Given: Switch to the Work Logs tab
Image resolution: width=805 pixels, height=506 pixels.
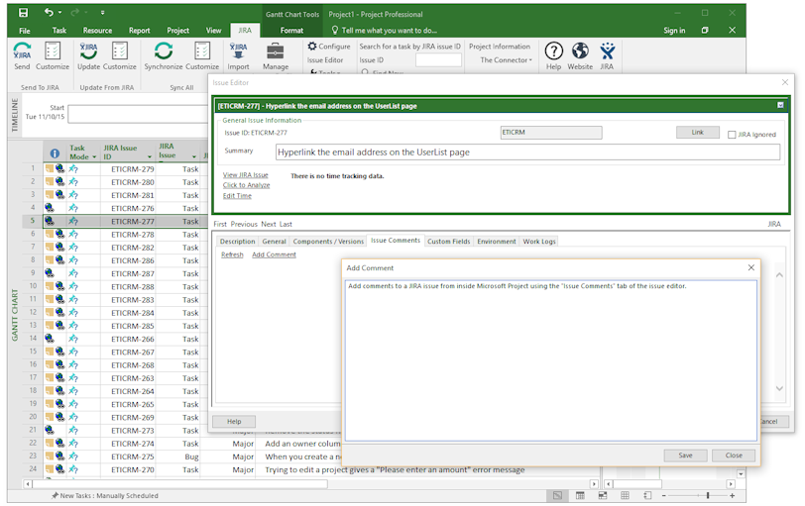Looking at the screenshot, I should tap(539, 242).
